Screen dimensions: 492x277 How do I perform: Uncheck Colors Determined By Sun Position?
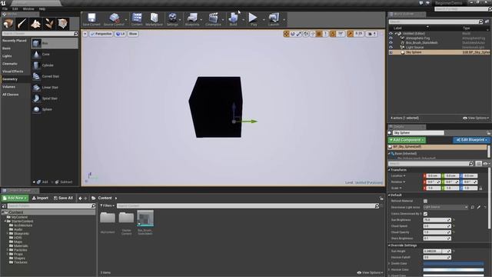pyautogui.click(x=425, y=214)
